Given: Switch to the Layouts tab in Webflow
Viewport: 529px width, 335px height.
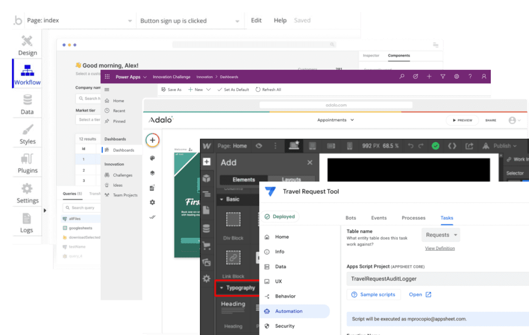Looking at the screenshot, I should tap(291, 180).
